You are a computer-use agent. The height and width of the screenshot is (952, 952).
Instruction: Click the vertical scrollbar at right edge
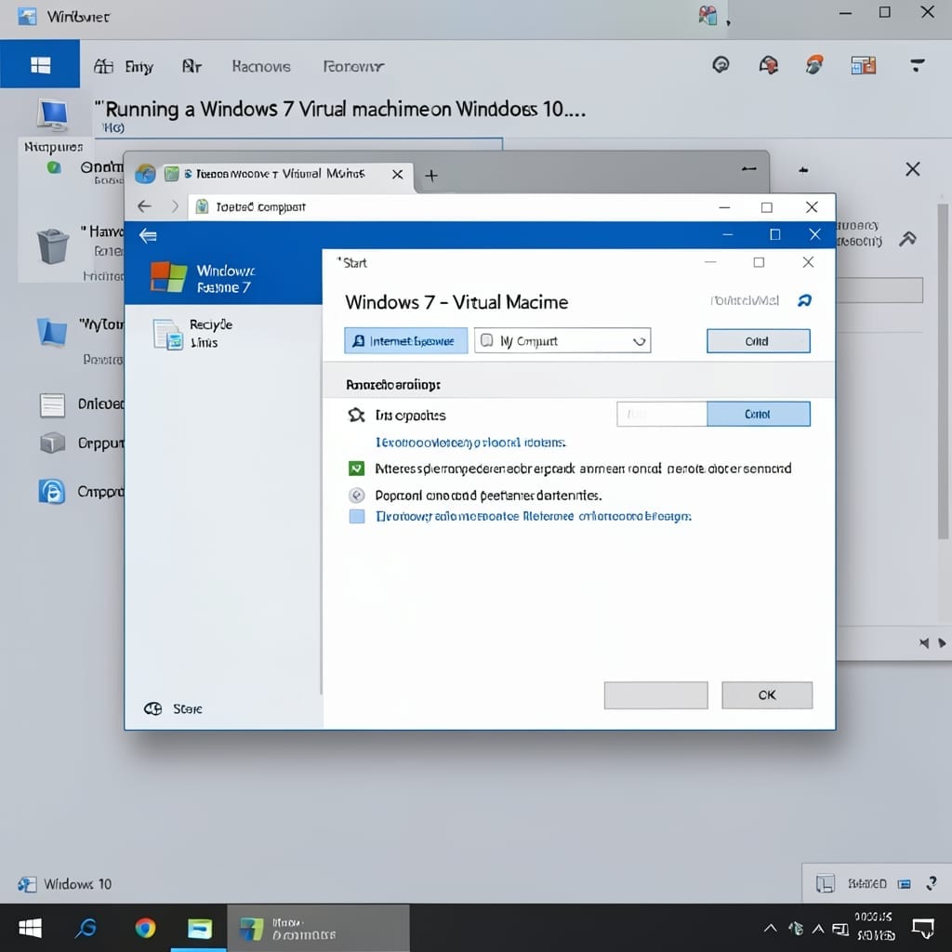(x=943, y=372)
